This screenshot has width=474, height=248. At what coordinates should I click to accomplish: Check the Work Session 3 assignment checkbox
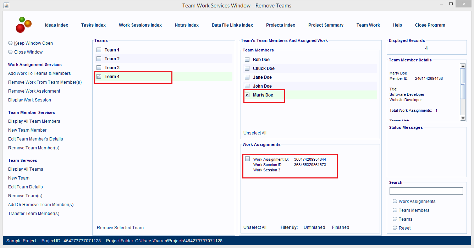[x=247, y=159]
